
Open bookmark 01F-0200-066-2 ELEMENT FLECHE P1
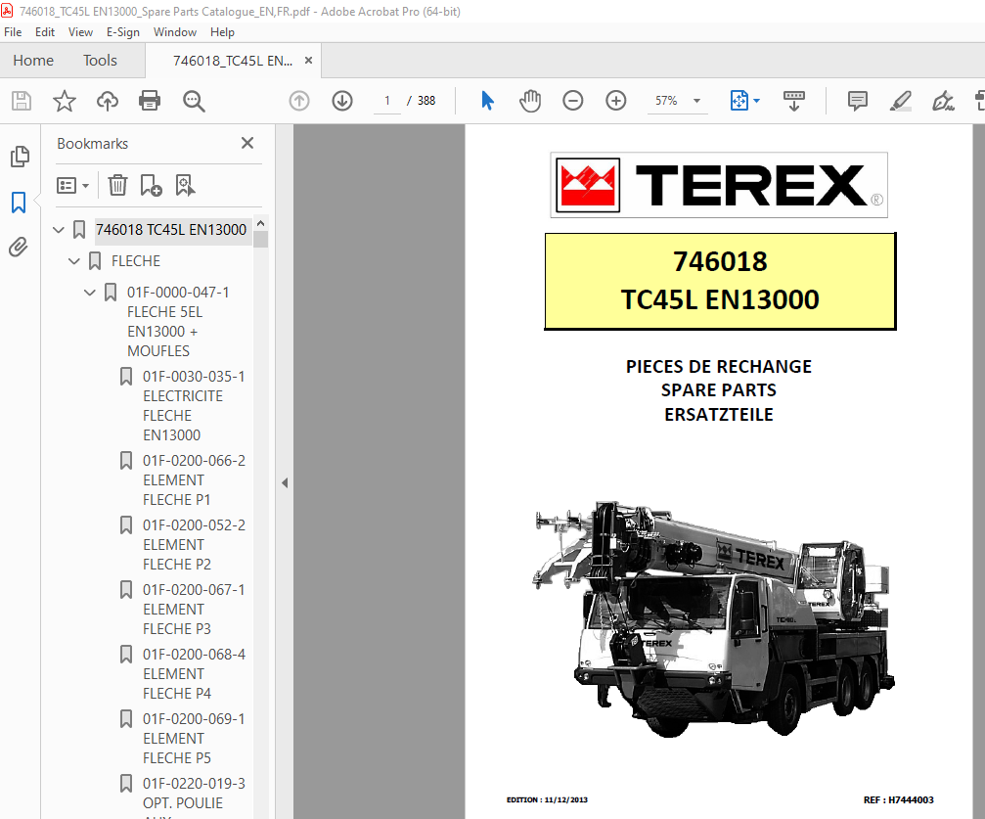[194, 480]
